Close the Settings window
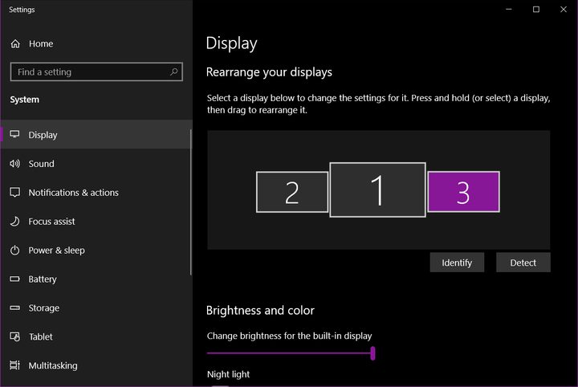Screen dimensions: 578x387 564,9
